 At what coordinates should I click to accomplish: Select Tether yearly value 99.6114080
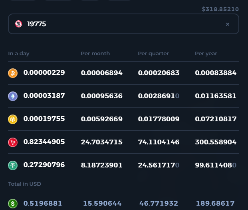(x=216, y=165)
